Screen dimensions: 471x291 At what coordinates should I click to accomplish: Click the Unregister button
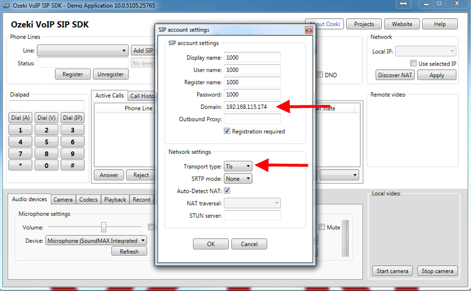click(110, 74)
